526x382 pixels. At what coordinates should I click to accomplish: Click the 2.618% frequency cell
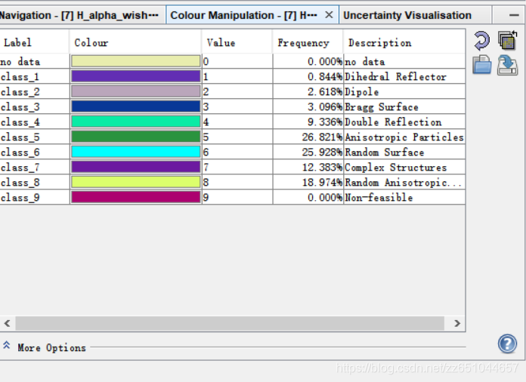tap(308, 91)
